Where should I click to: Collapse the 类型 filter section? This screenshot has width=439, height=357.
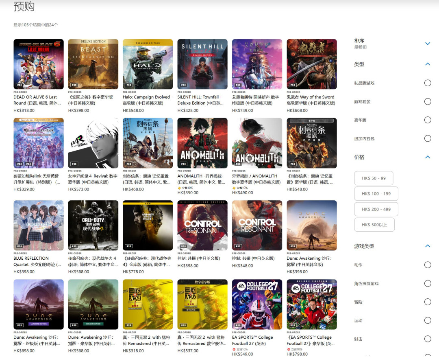(x=428, y=64)
